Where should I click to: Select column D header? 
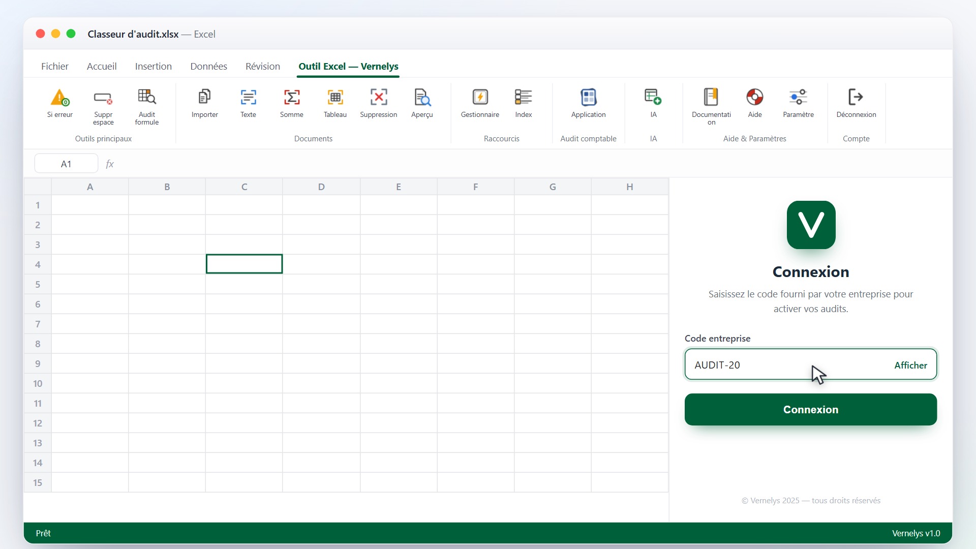[x=321, y=187]
